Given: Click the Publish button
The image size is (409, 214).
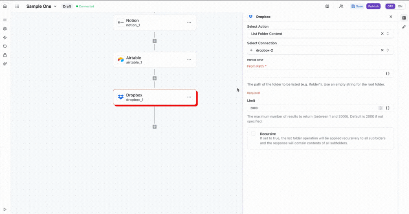Looking at the screenshot, I should point(373,6).
